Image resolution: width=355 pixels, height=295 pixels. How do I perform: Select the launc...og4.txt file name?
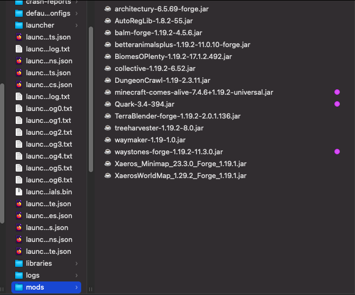[49, 156]
